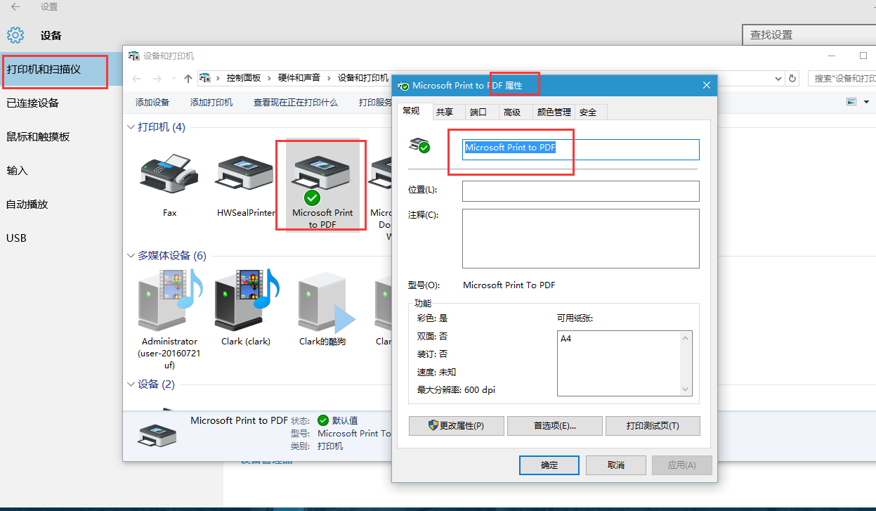Select Microsoft Print to PDF in printers list

(322, 185)
